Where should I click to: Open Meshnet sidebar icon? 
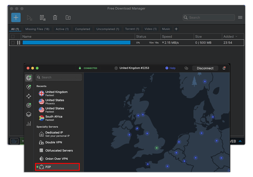29,96
